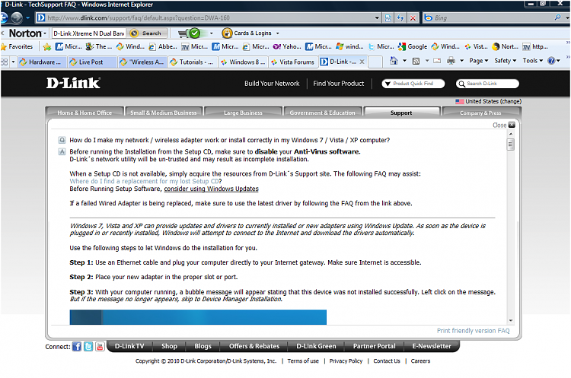This screenshot has width=571, height=378.
Task: Expand the address bar history dropdown
Action: (x=377, y=17)
